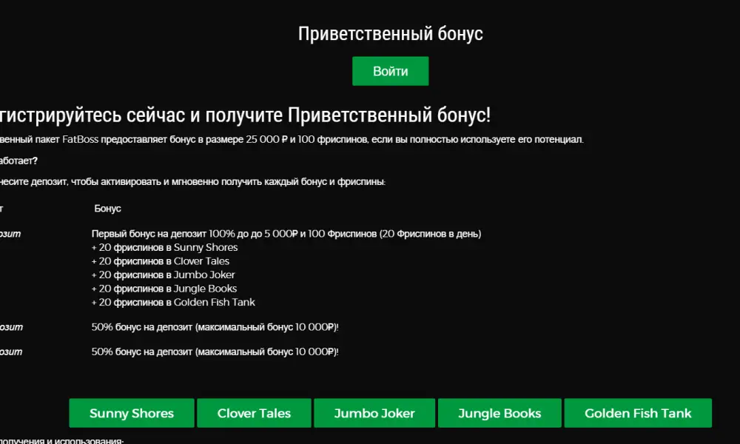The width and height of the screenshot is (740, 444).
Task: Open the Jungle Books game button
Action: (499, 413)
